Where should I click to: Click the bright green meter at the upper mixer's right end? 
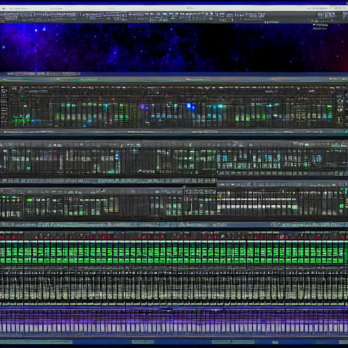pyautogui.click(x=329, y=112)
